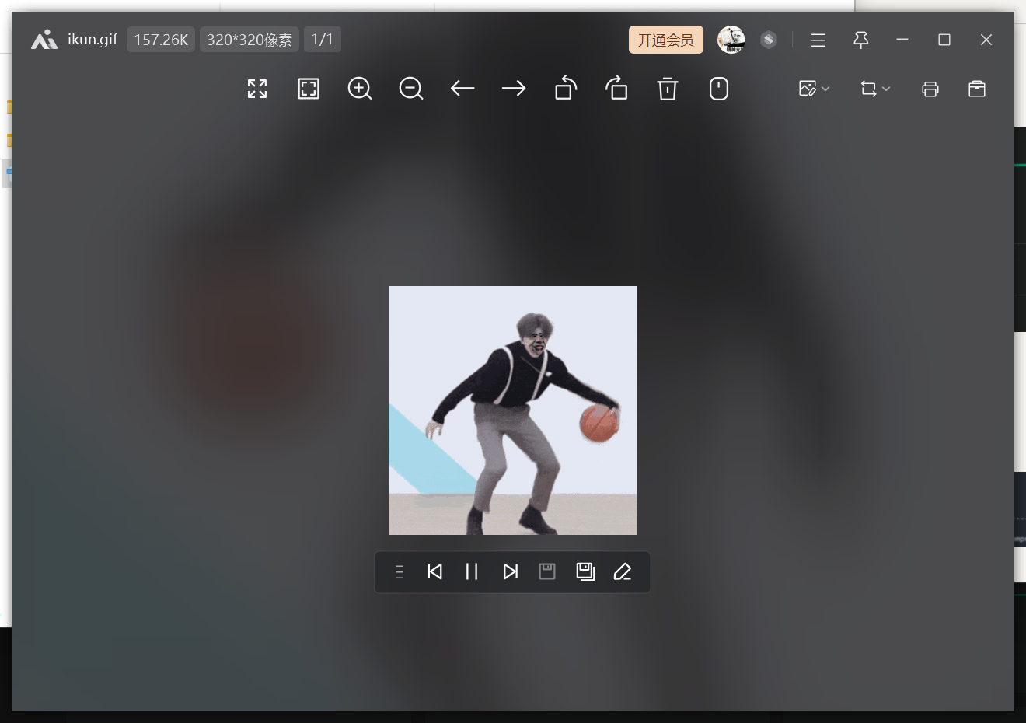
Task: Click the hexagon skin badge icon
Action: tap(769, 40)
